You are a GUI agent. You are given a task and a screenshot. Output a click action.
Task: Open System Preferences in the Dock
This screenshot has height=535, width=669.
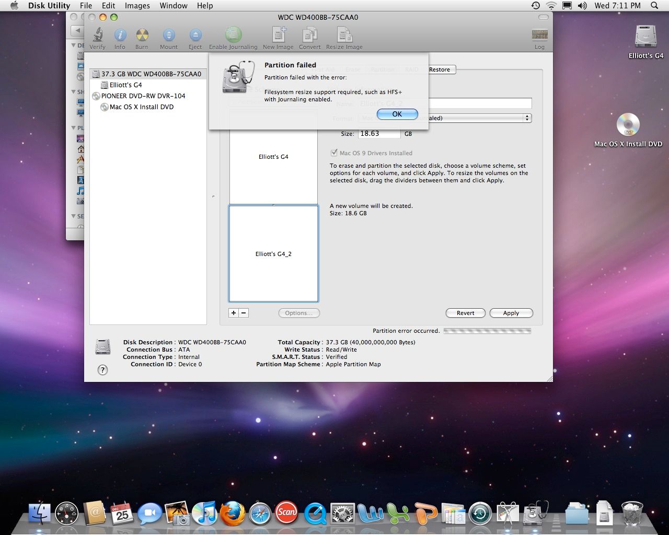(x=342, y=514)
